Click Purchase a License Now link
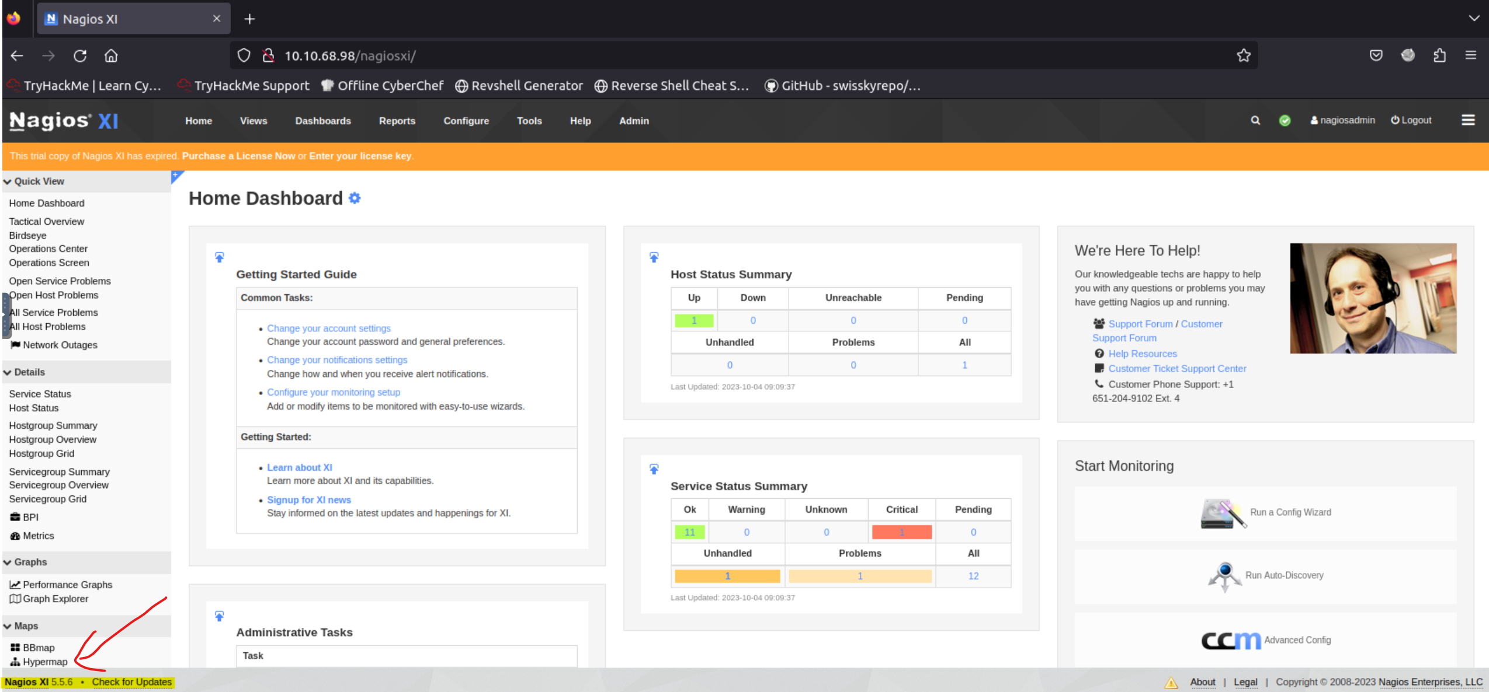Viewport: 1489px width, 692px height. [x=238, y=156]
